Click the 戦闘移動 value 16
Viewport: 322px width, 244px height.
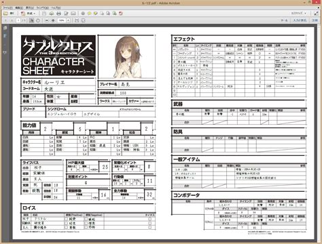click(x=104, y=195)
